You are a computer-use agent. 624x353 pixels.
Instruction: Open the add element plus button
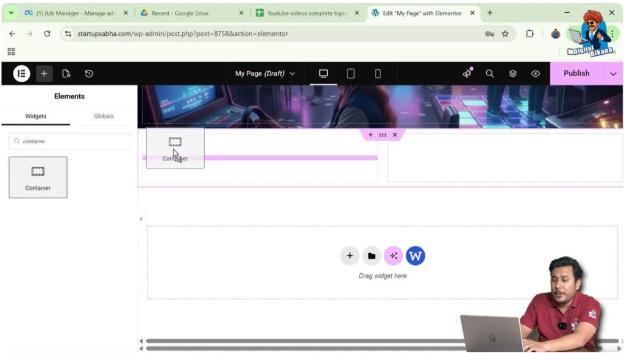coord(44,74)
